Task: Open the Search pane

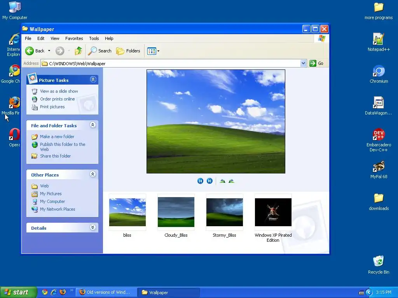Action: click(100, 51)
